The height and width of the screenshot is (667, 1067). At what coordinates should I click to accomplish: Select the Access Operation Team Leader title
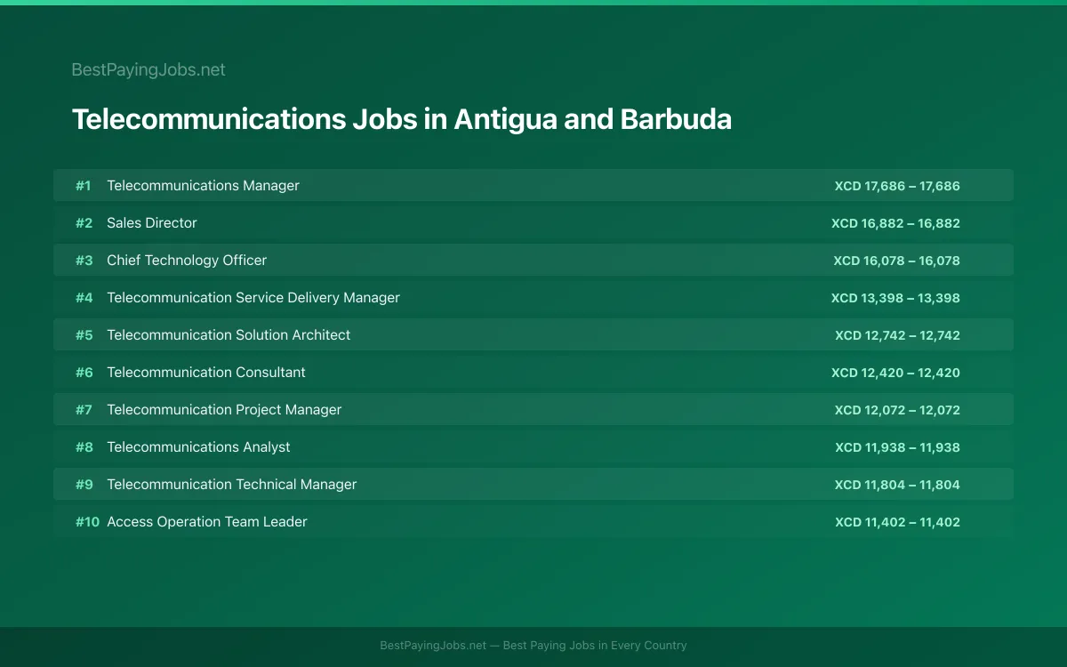pos(207,522)
